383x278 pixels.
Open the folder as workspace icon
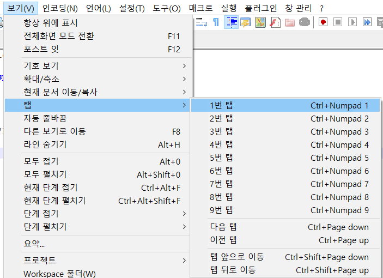[x=290, y=22]
